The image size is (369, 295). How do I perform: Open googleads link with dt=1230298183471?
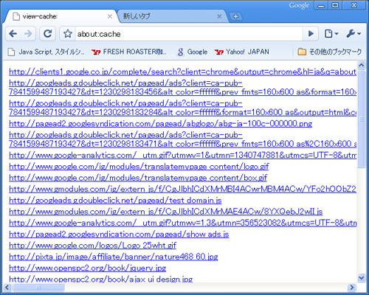click(x=182, y=139)
